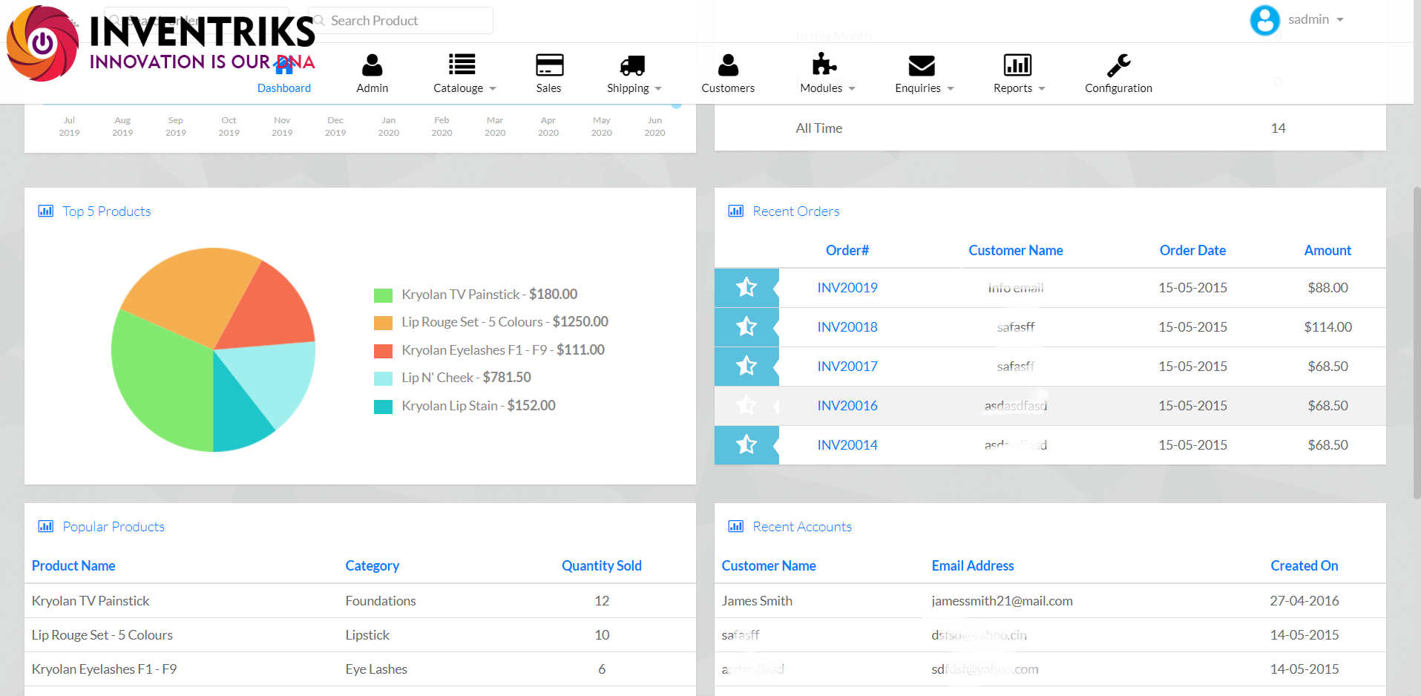Open the sadmin account dropdown arrow
1421x696 pixels.
[x=1340, y=20]
